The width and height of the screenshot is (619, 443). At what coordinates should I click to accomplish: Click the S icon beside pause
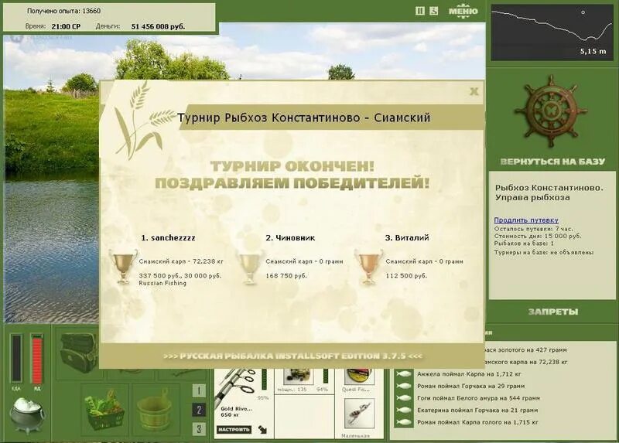[x=433, y=11]
